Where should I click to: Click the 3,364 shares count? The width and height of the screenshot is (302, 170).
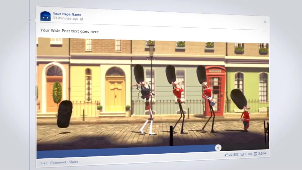pyautogui.click(x=262, y=153)
